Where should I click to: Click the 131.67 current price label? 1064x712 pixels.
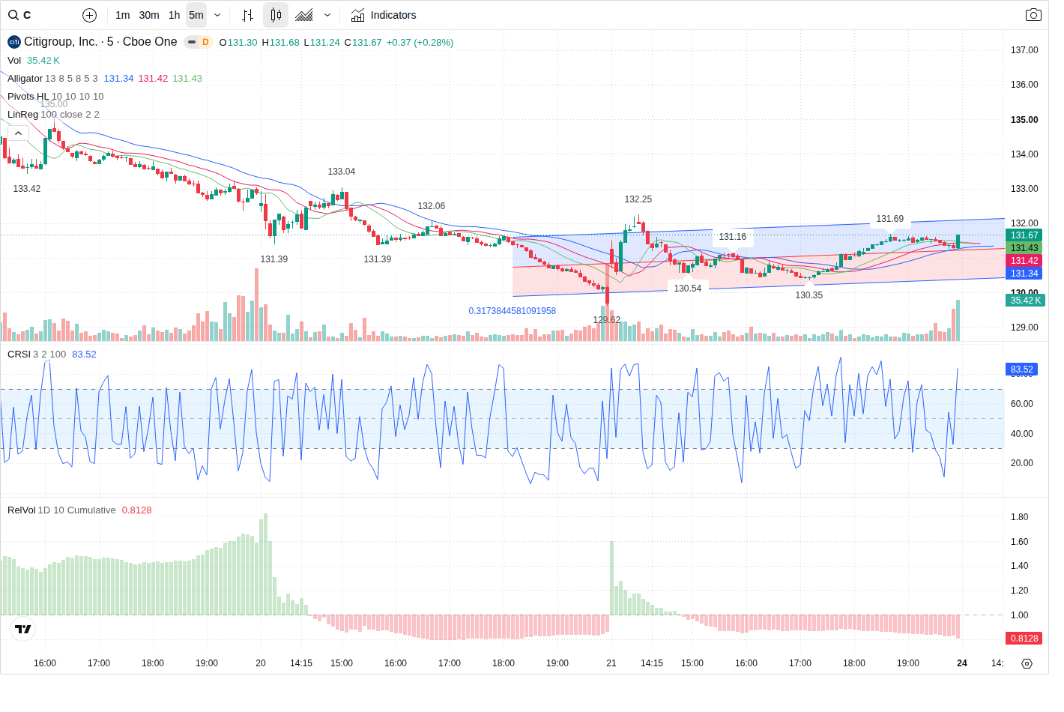click(x=1024, y=235)
